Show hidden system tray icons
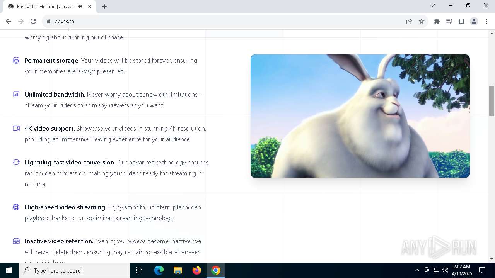The image size is (495, 278). coord(417,270)
